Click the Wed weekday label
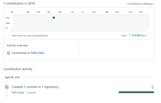This screenshot has height=103, width=161. click(8, 23)
